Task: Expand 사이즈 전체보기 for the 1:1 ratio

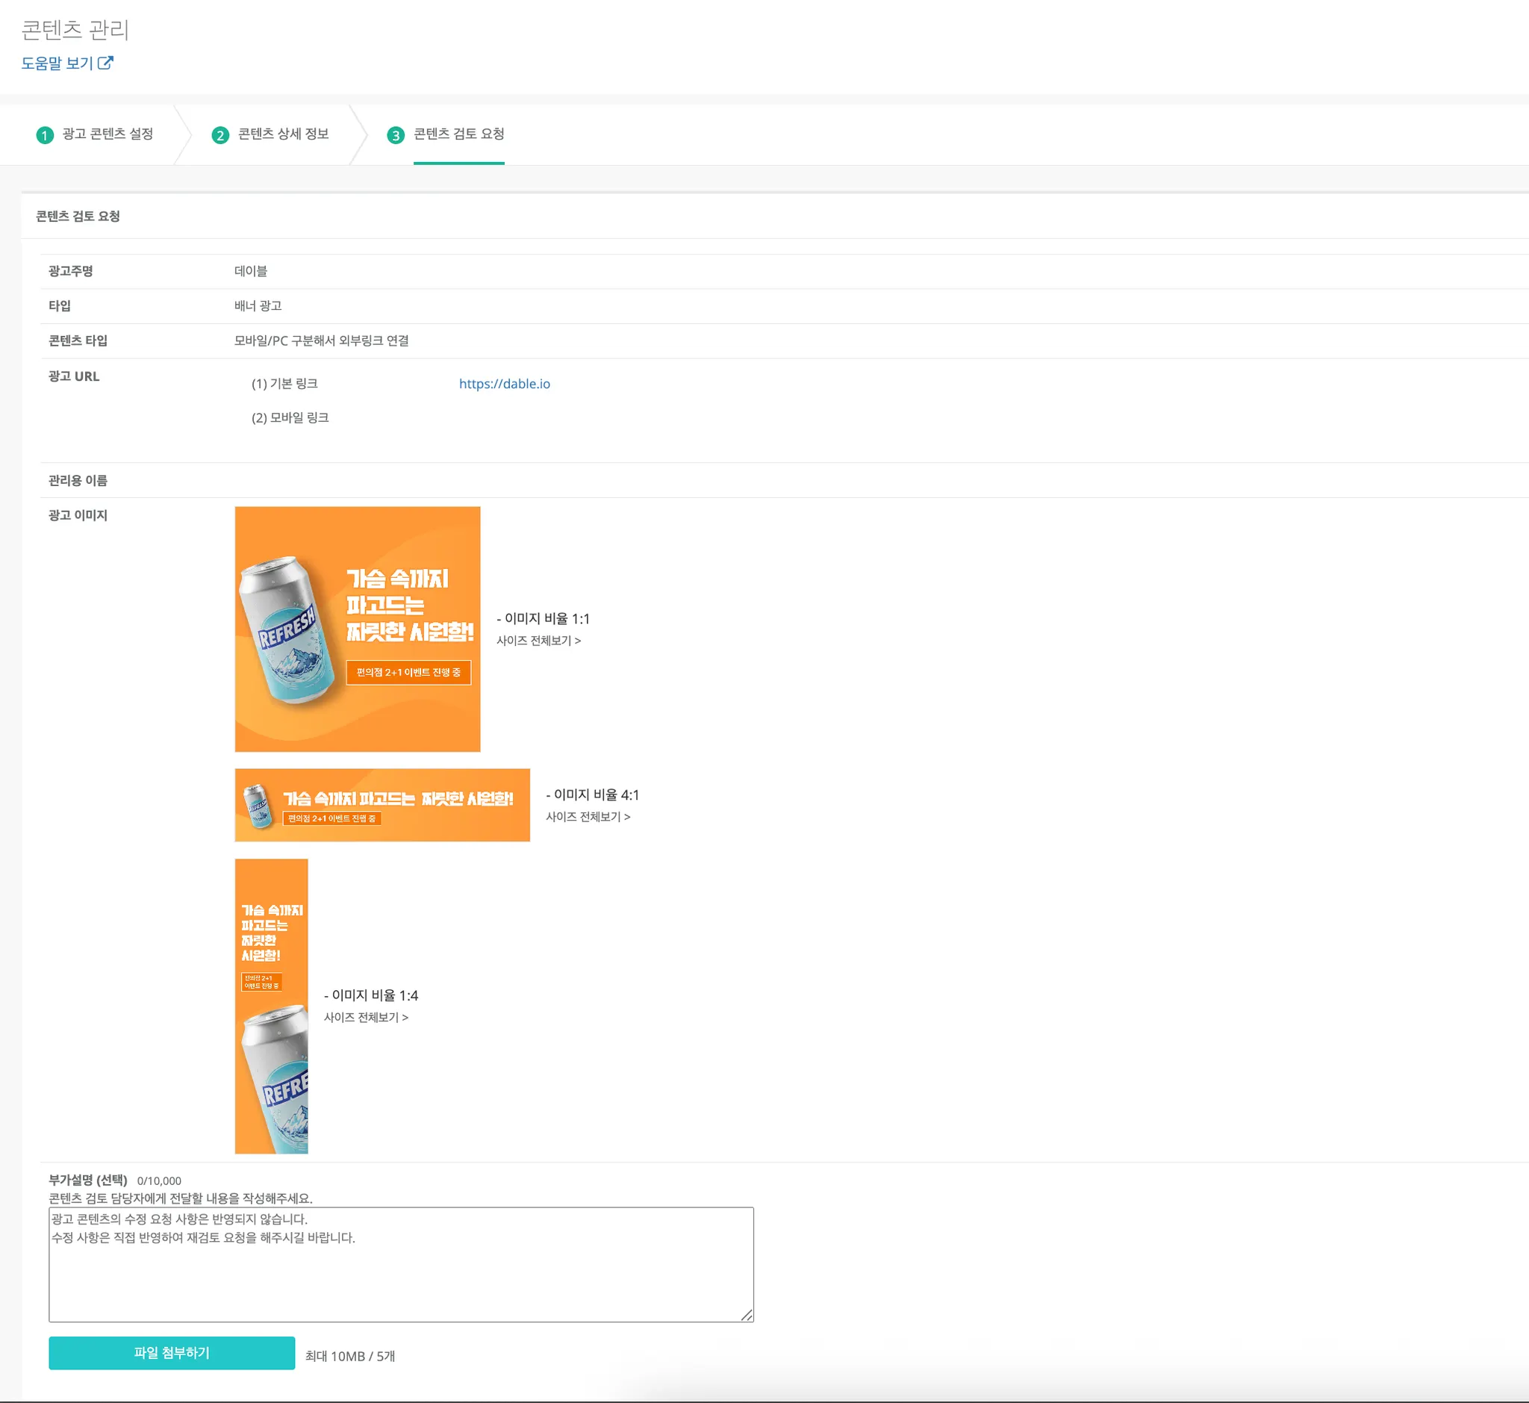Action: (538, 641)
